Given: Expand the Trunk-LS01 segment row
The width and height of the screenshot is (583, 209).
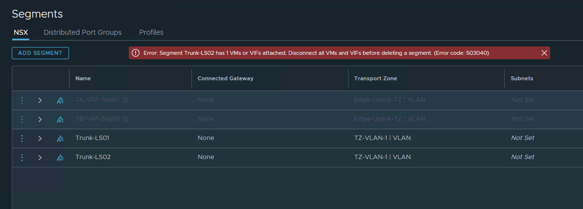Looking at the screenshot, I should click(x=40, y=138).
